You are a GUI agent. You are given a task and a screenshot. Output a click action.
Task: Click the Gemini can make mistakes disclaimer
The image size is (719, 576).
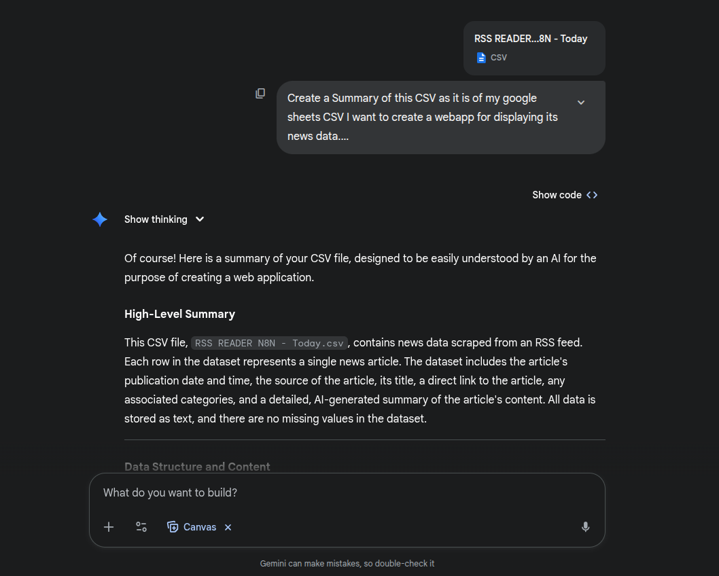coord(347,564)
